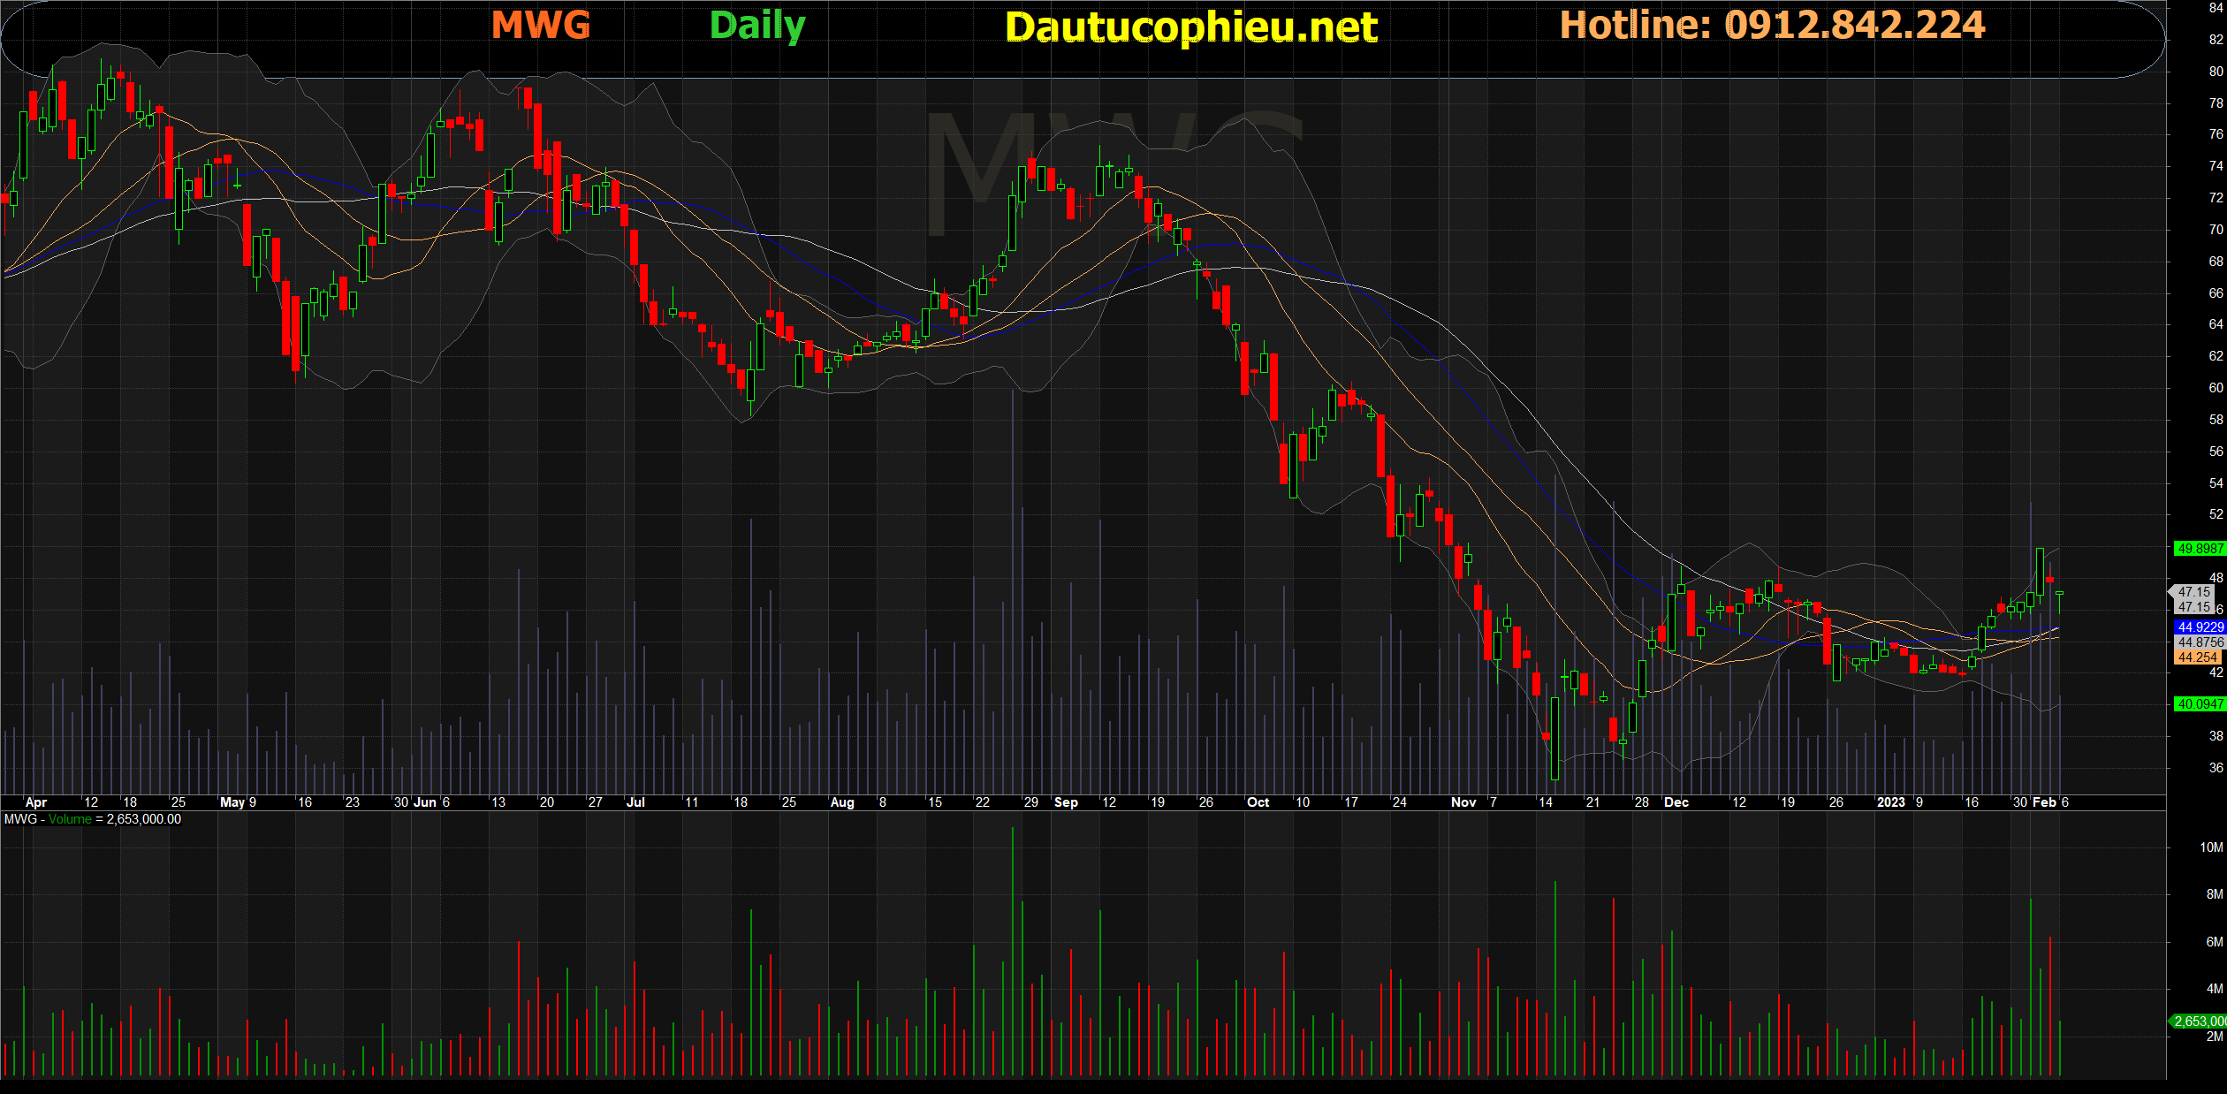
Task: Click the green Daily timeframe label
Action: click(x=757, y=25)
